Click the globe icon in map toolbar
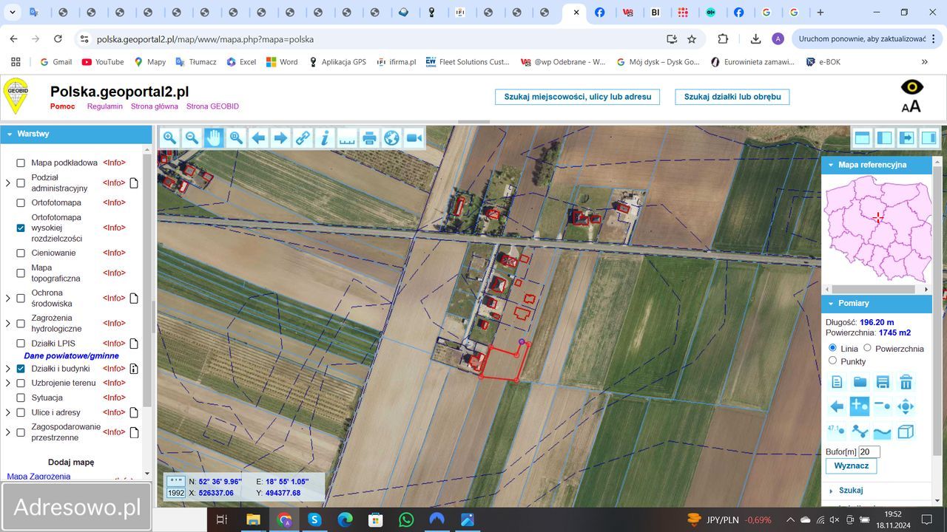Image resolution: width=947 pixels, height=532 pixels. click(x=391, y=137)
